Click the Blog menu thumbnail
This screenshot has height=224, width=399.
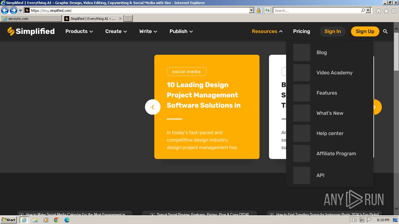(301, 52)
